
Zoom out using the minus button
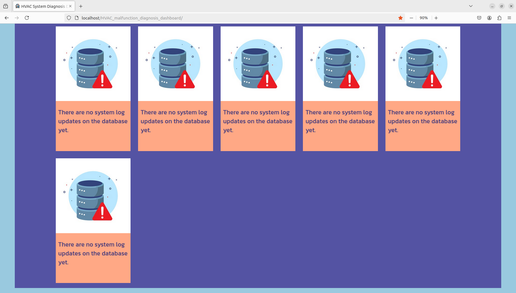[411, 18]
